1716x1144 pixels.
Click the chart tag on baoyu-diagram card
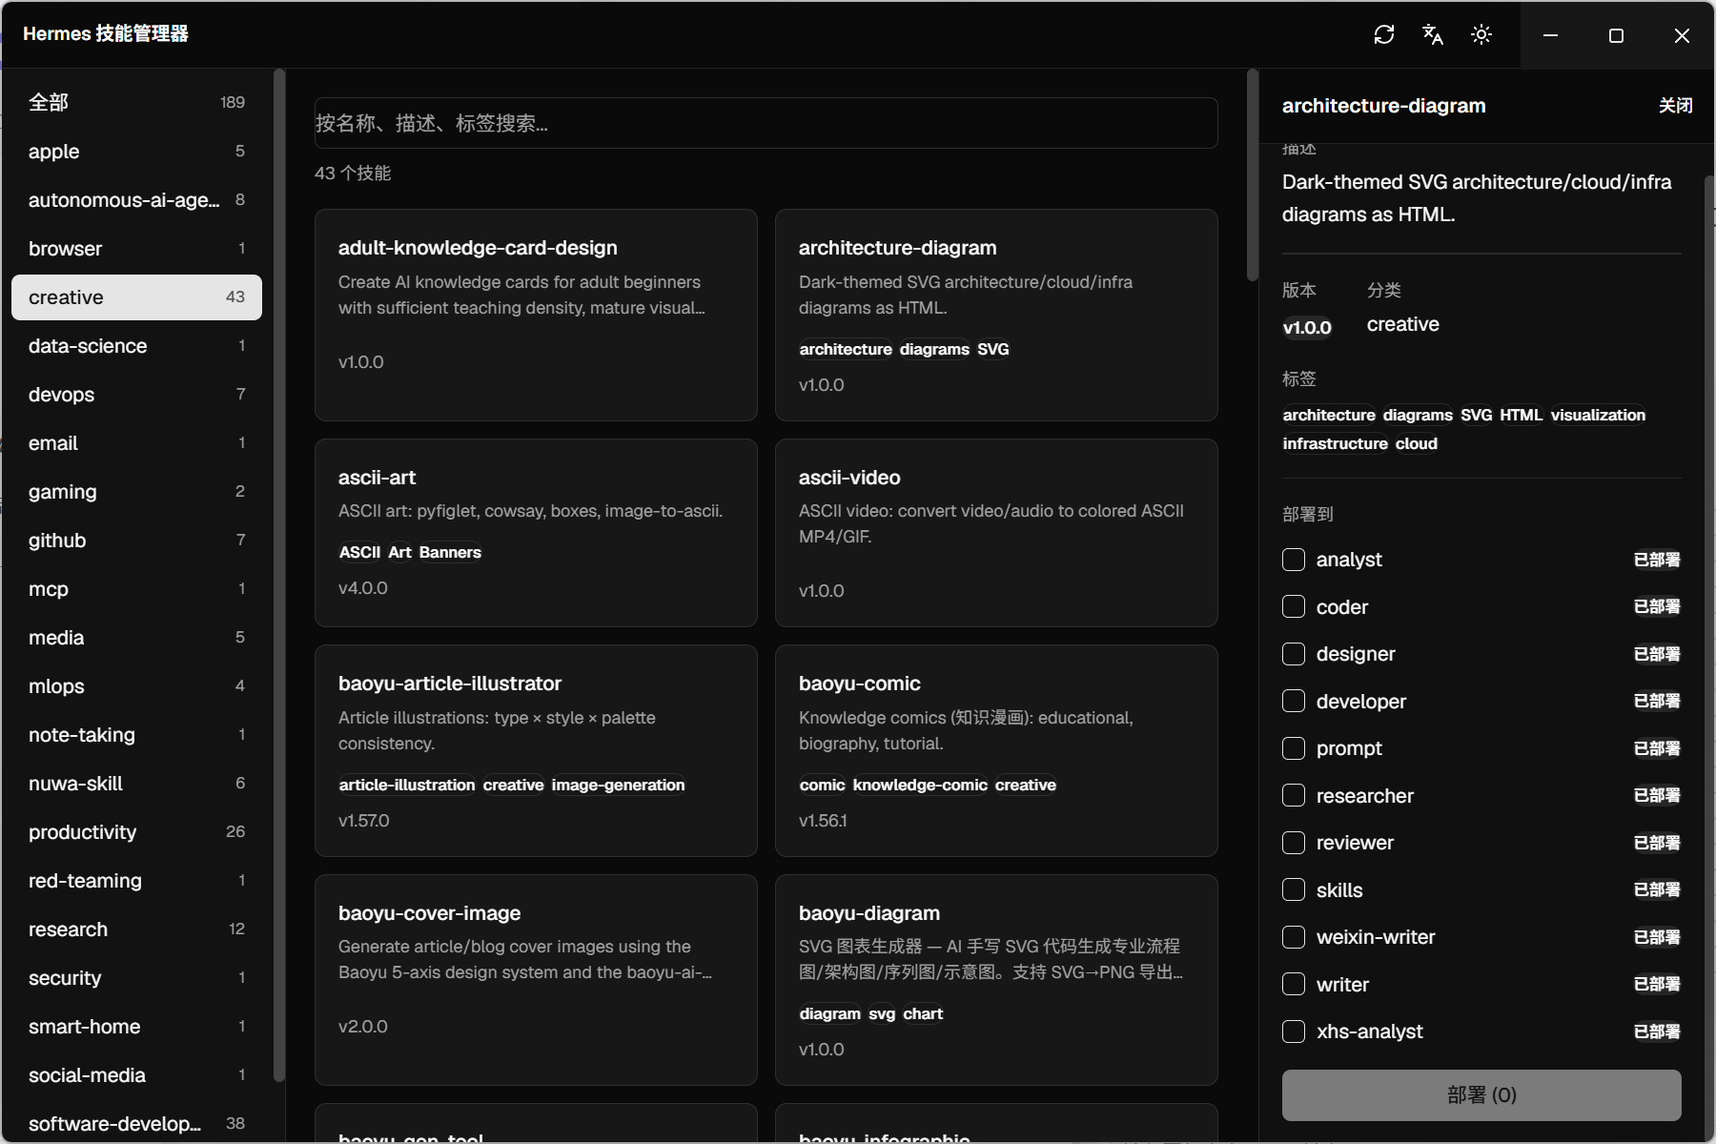point(923,1013)
